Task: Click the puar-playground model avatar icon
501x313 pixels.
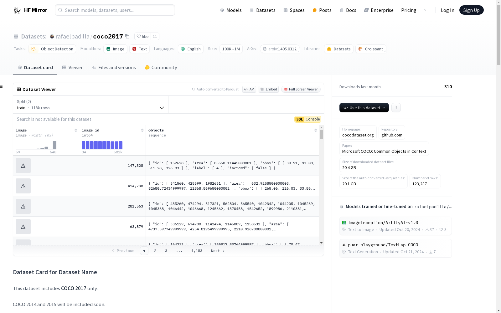Action: (x=344, y=245)
